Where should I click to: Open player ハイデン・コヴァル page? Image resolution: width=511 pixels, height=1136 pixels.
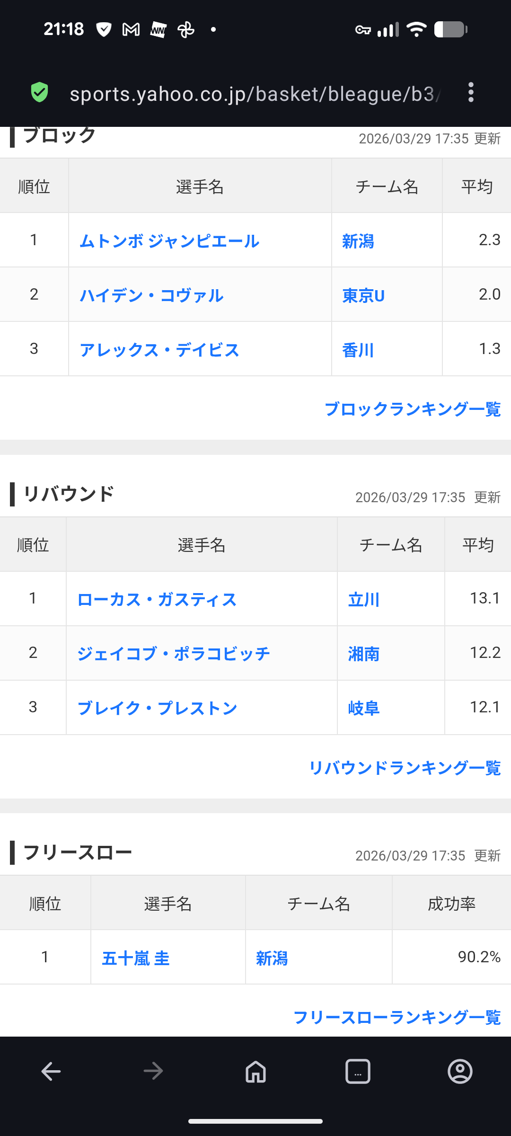coord(151,295)
